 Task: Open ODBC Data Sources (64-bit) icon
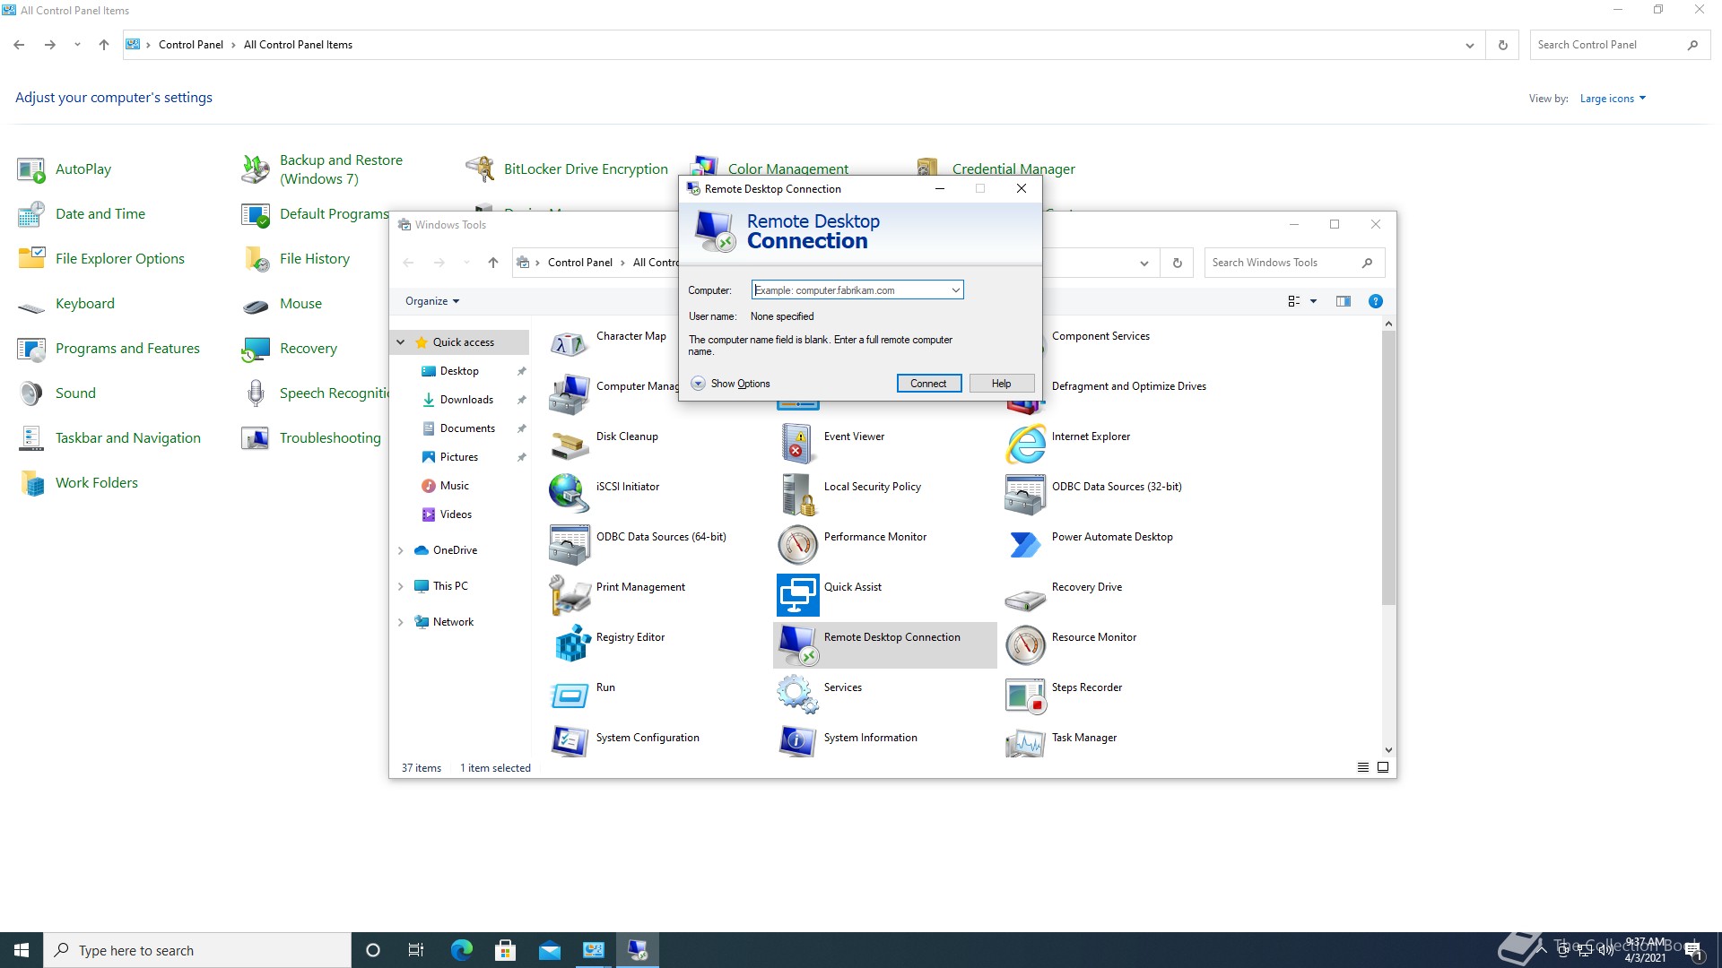570,545
